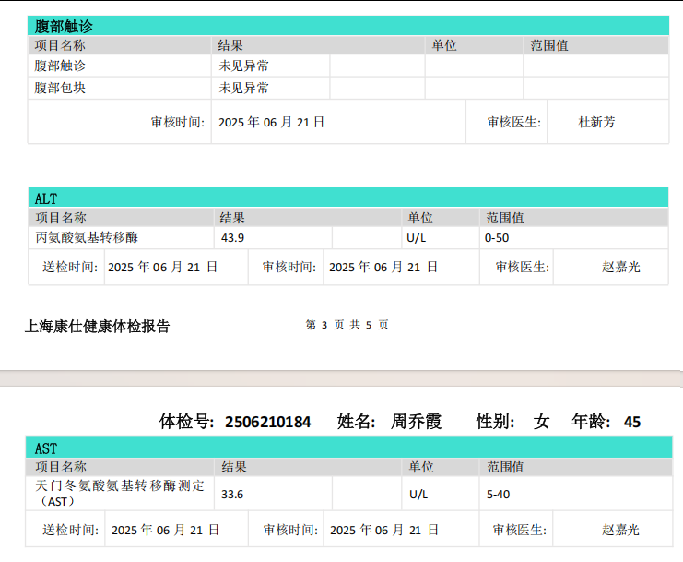Click the 未见异常 result in the 腹部包块 row
This screenshot has height=562, width=683.
(244, 89)
